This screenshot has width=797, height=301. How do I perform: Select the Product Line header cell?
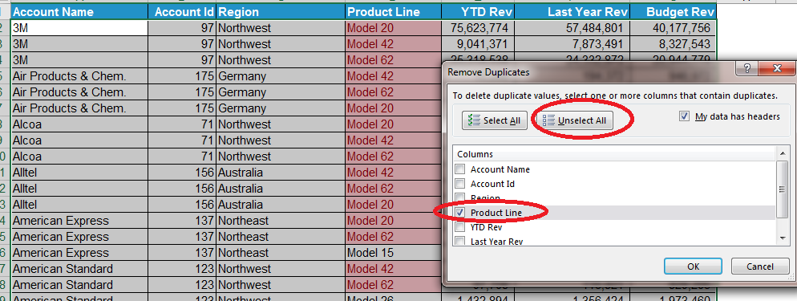tap(393, 12)
